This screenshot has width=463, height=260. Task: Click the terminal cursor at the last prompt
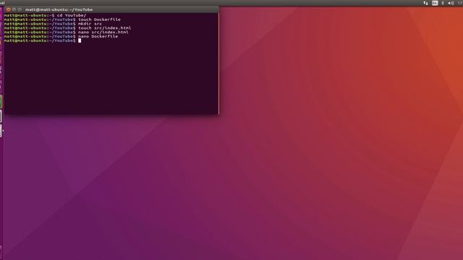[x=80, y=40]
